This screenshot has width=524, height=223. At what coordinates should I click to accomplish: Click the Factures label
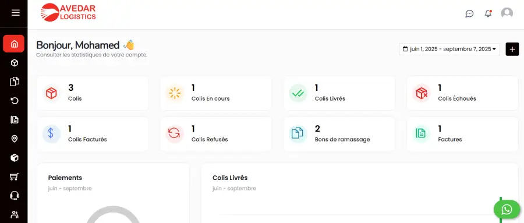pyautogui.click(x=450, y=139)
